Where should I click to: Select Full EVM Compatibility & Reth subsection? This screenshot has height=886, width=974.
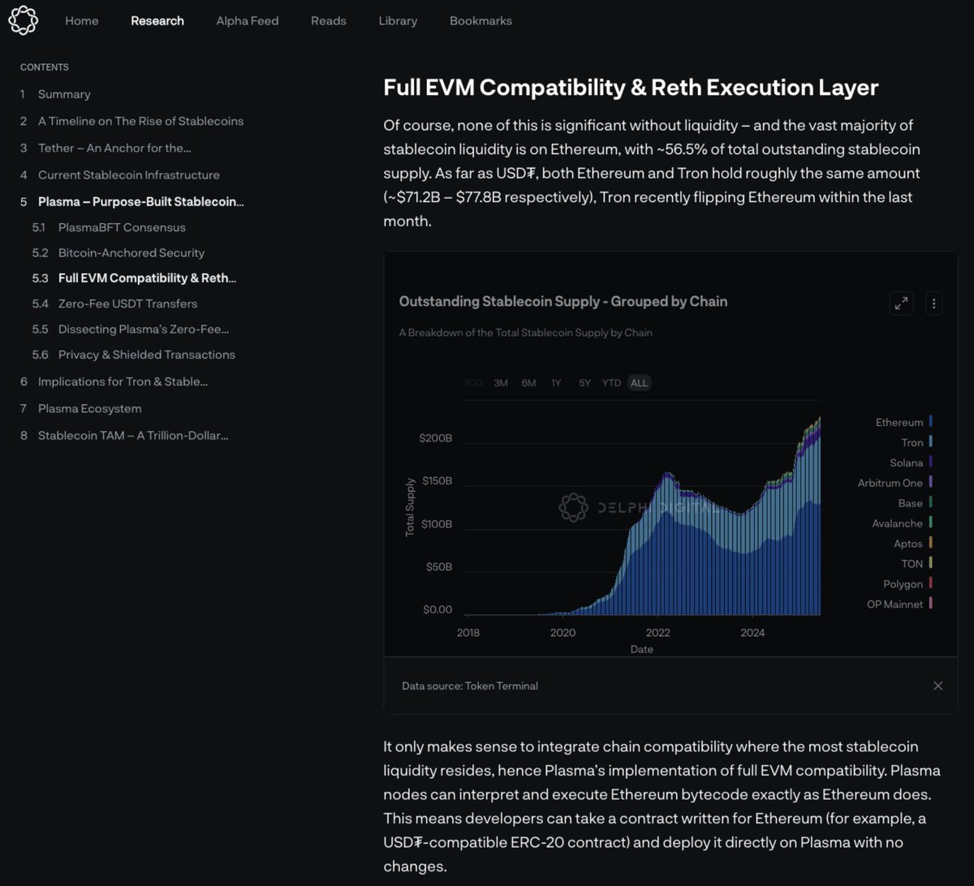[147, 277]
